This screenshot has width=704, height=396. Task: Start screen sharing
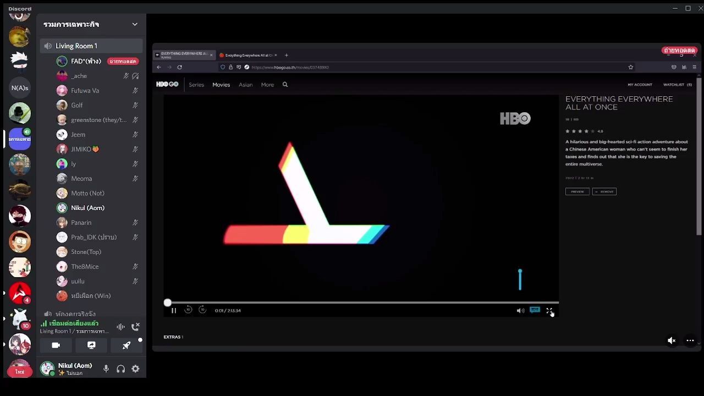point(91,345)
